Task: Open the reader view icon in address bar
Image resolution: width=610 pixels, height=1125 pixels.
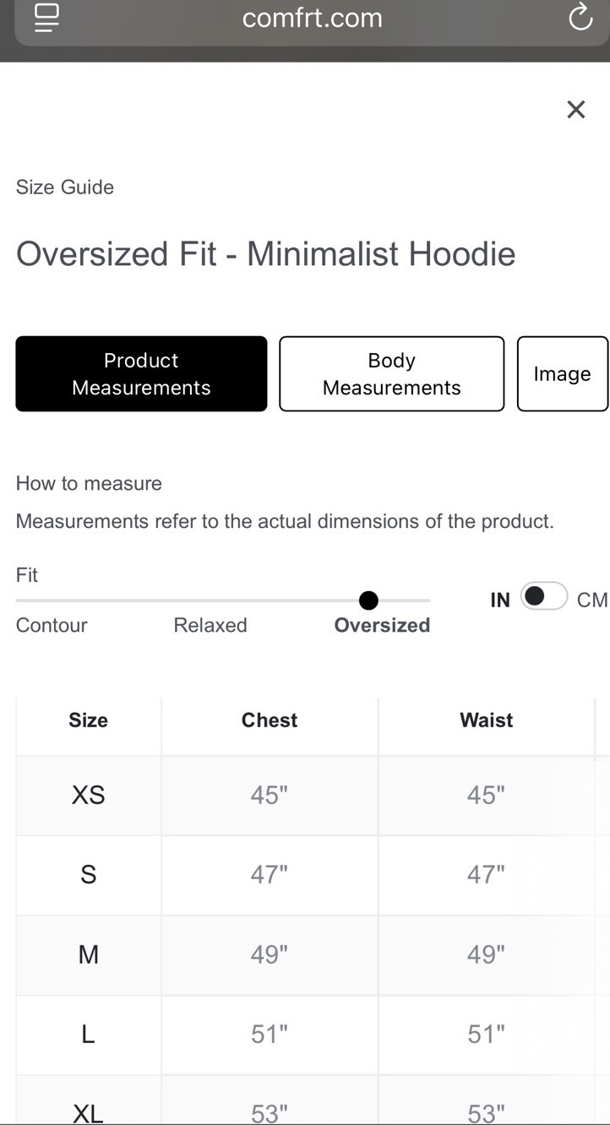Action: tap(47, 17)
